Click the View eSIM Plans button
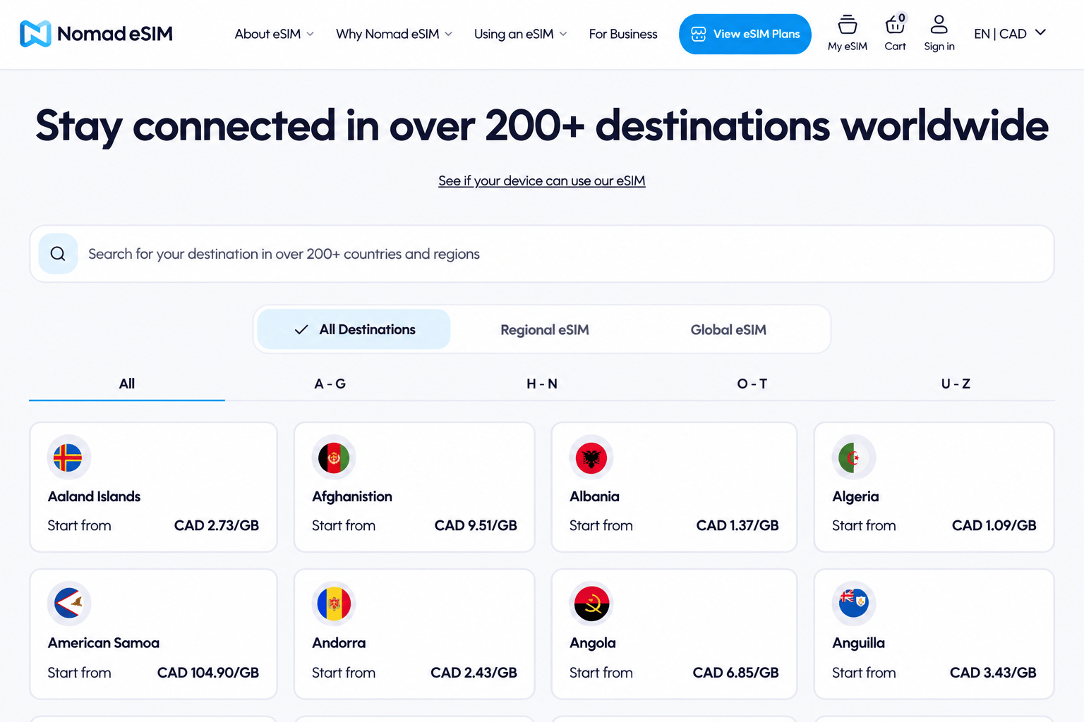This screenshot has width=1084, height=722. pos(745,34)
